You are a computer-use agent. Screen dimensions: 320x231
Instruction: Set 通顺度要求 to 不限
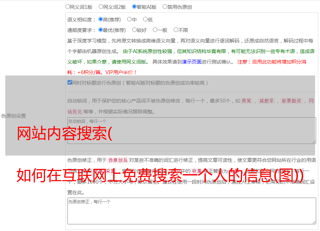(176, 30)
